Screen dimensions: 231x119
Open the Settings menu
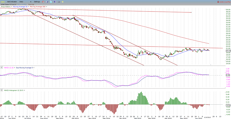37,2
